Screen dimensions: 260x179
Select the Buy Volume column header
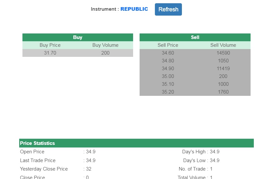point(105,45)
